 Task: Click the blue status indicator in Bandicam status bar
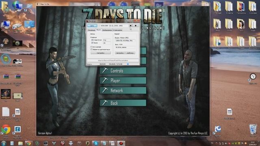128,64
